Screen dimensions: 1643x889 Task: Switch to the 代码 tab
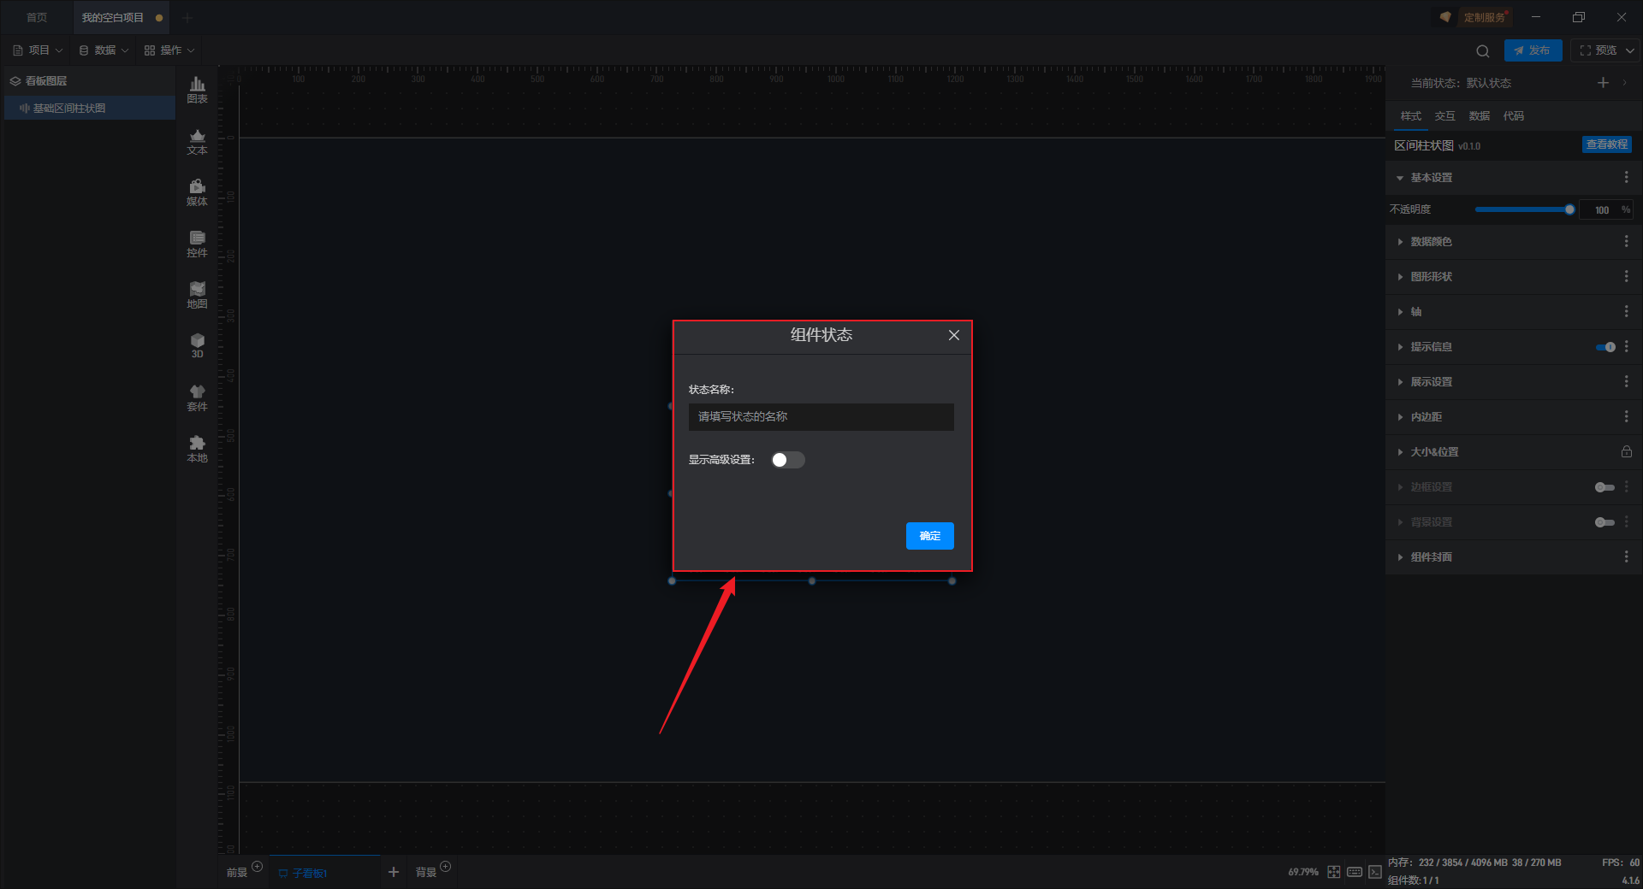[1514, 116]
